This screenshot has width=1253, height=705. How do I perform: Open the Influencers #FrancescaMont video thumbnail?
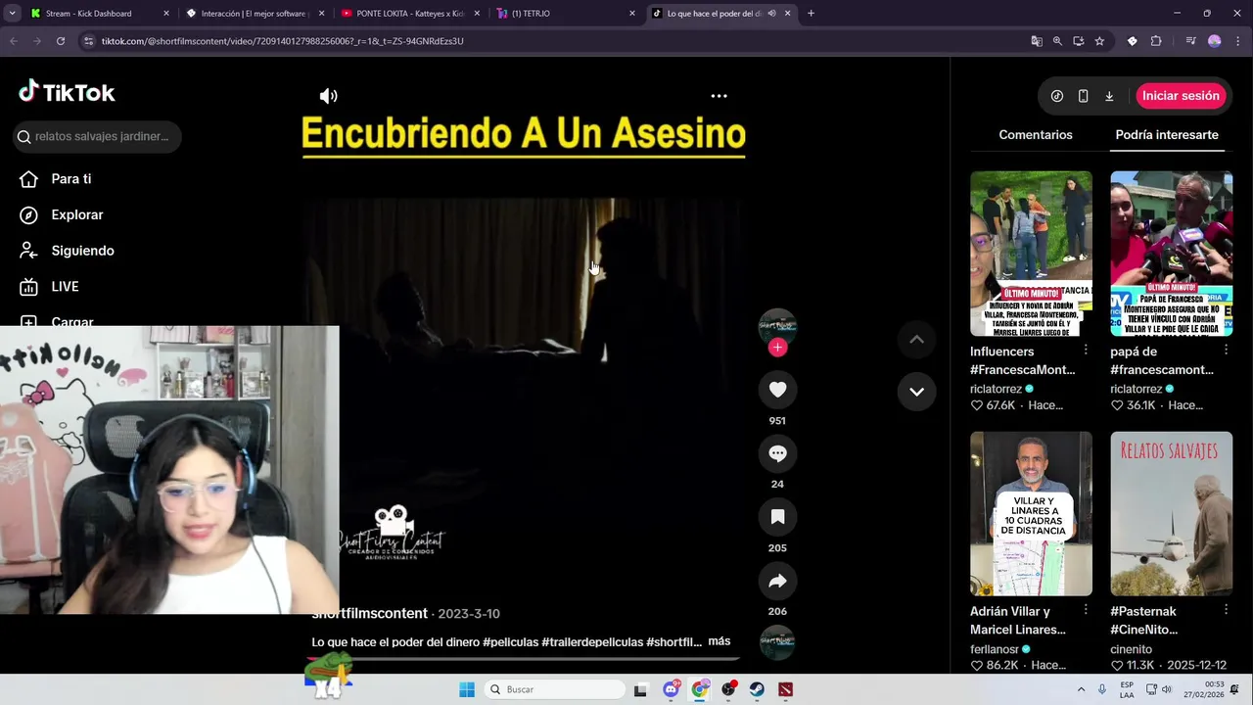coord(1031,254)
